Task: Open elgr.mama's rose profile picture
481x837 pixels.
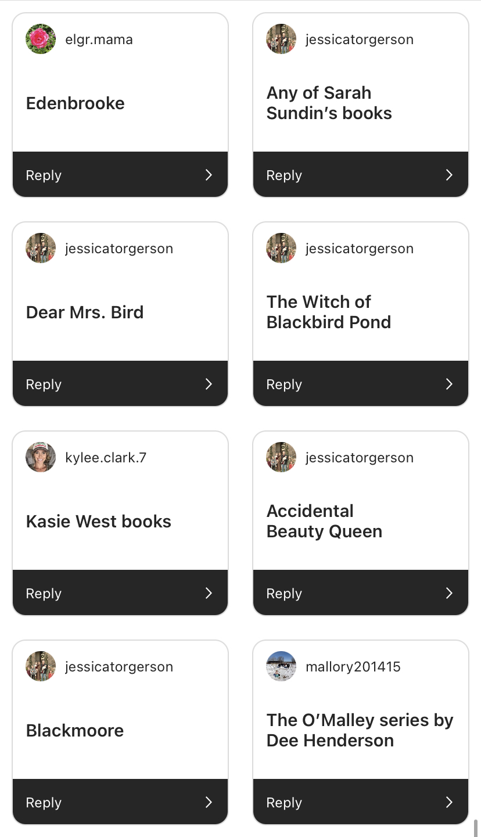Action: 41,39
